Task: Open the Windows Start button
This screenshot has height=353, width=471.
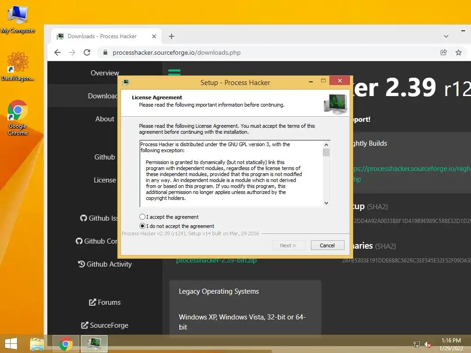Action: 11,344
